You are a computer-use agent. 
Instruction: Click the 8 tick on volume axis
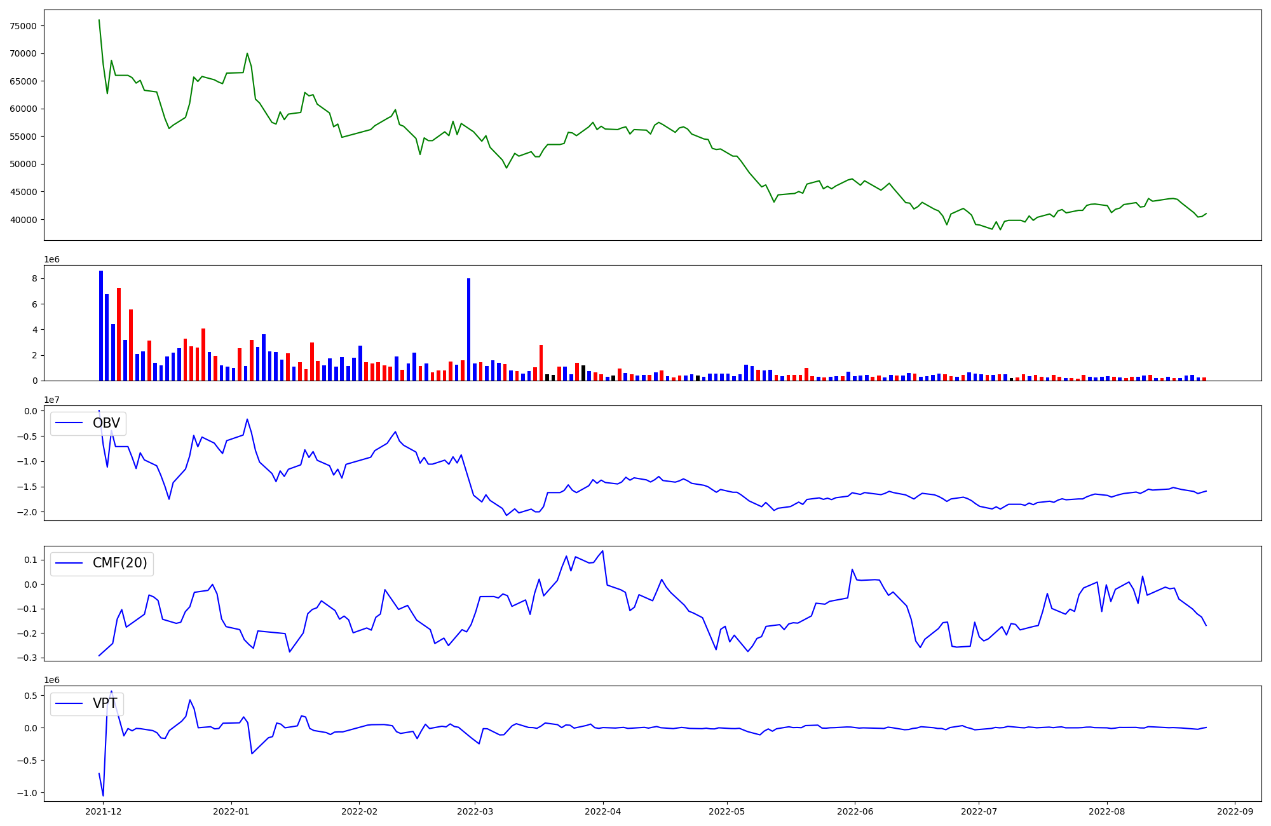pos(34,279)
